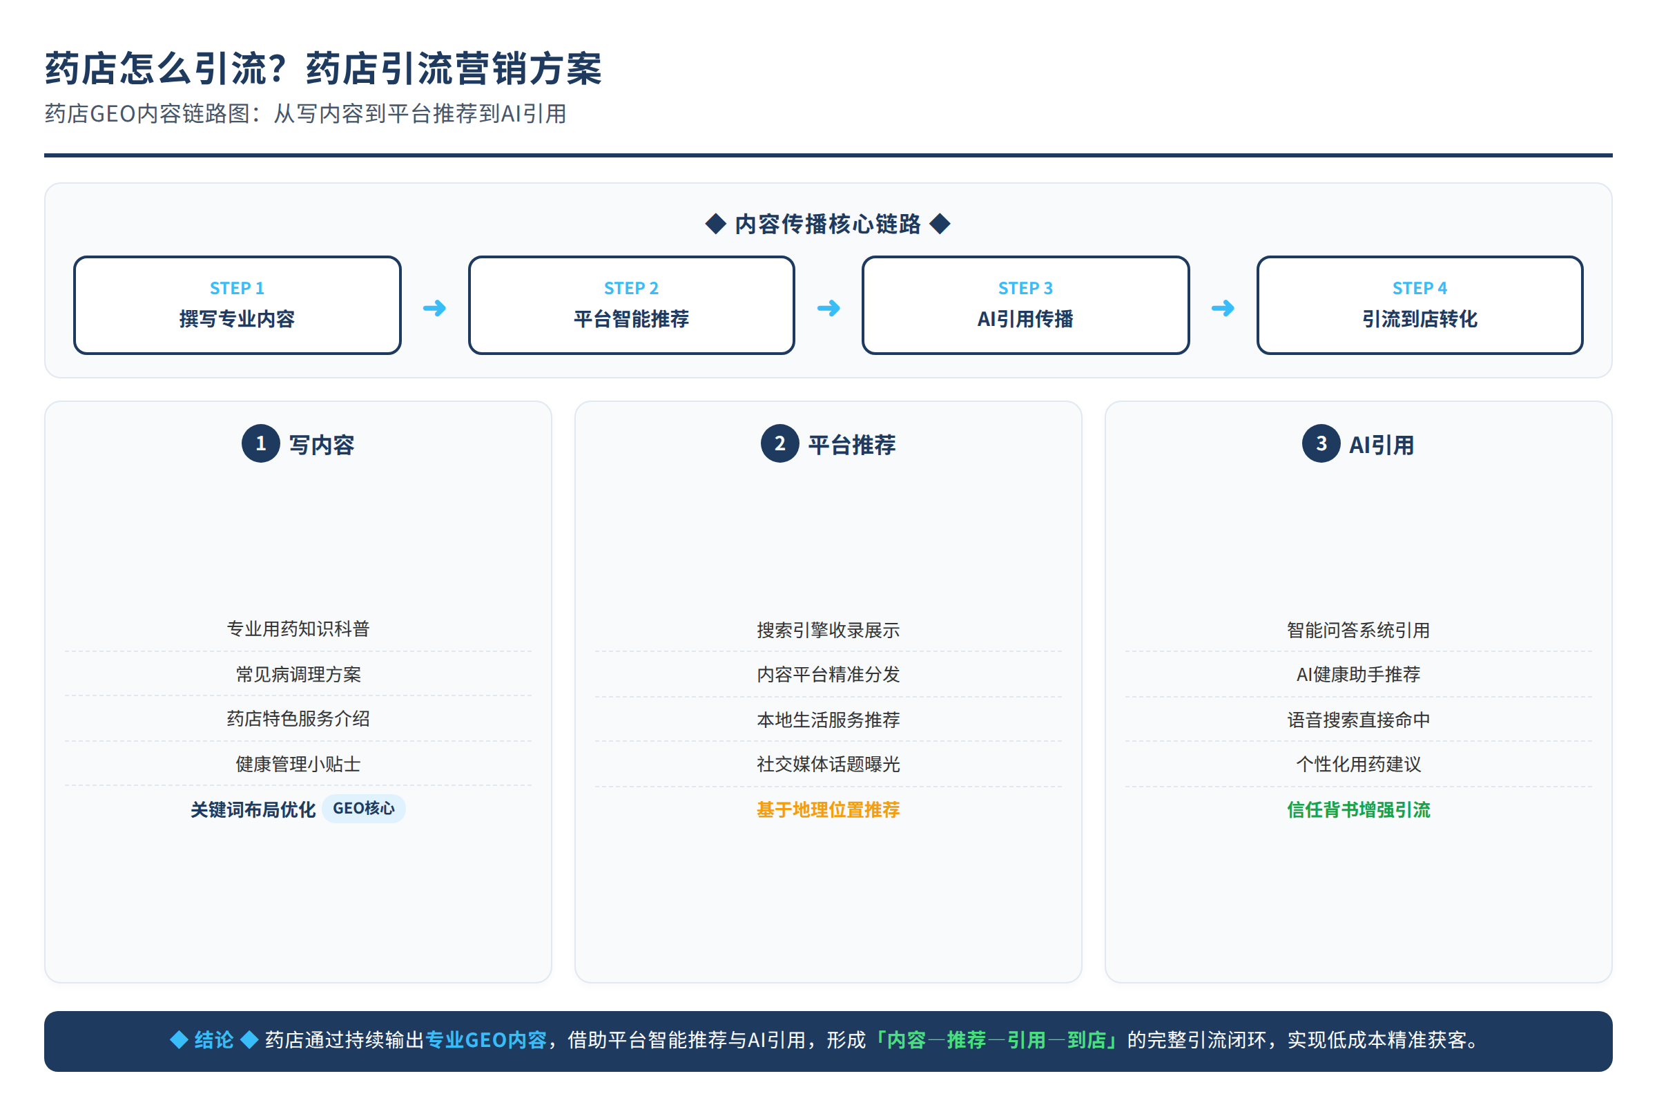Click the GEO核心 badge
The width and height of the screenshot is (1657, 1105).
point(364,808)
